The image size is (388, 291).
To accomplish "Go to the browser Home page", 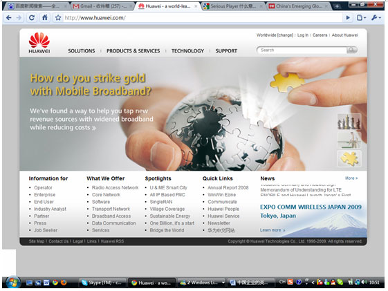I will point(45,17).
